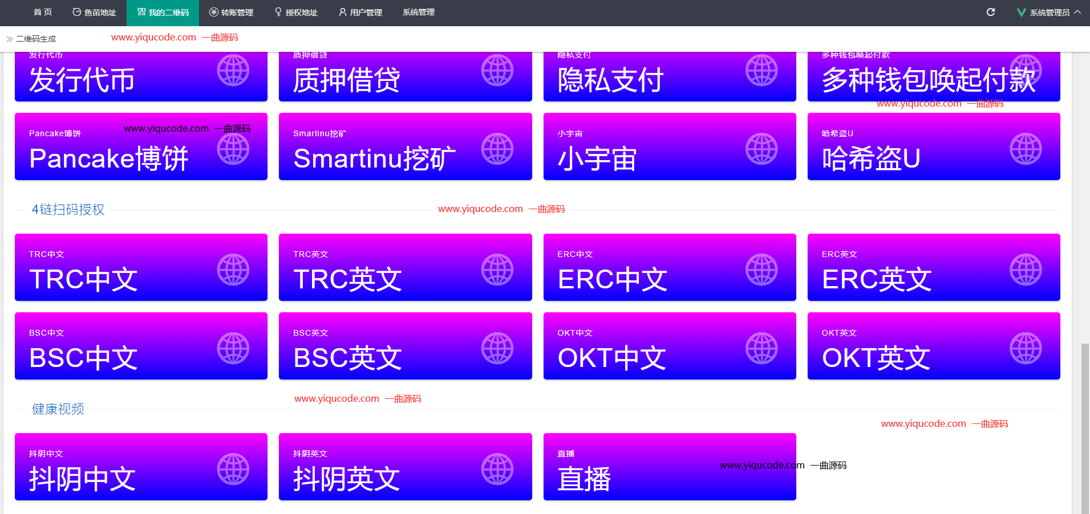Screen dimensions: 1090x514
Task: Click the globe icon on 质押借贷 card
Action: pos(497,70)
